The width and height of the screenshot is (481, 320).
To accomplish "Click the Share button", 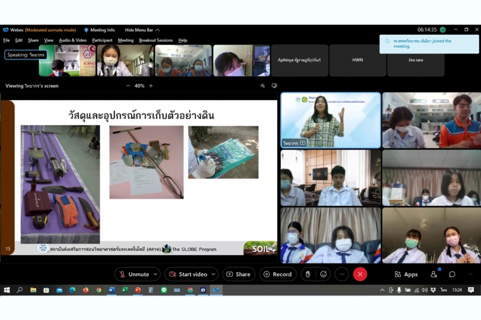I will coord(239,274).
